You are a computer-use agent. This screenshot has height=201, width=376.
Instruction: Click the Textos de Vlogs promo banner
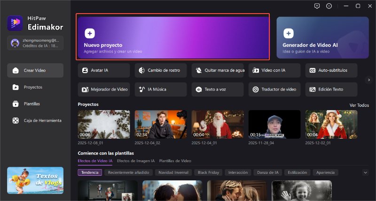(35, 180)
